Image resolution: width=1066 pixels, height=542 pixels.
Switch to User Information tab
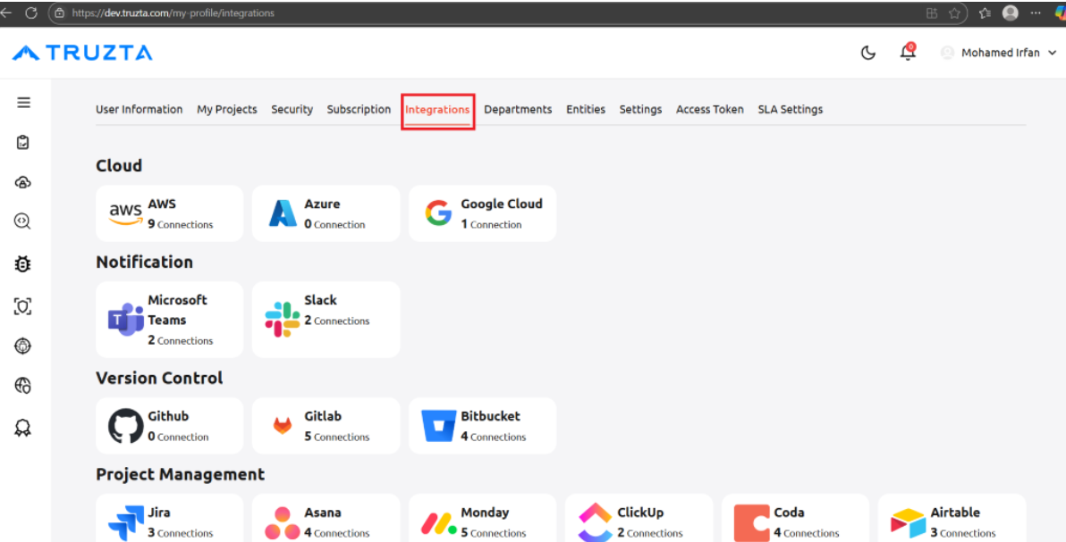tap(139, 109)
